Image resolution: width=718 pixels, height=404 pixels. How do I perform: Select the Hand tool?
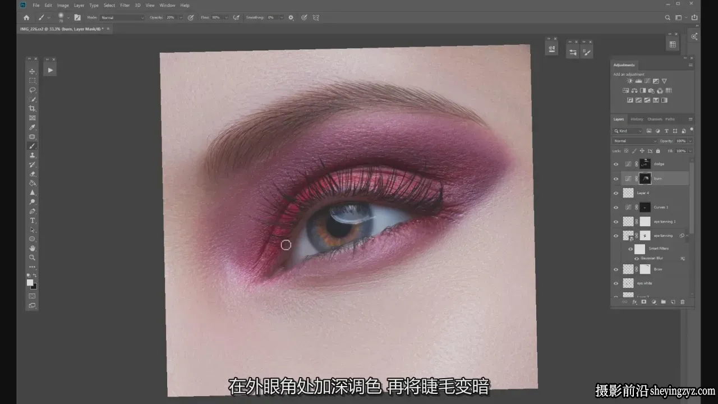[x=32, y=248]
